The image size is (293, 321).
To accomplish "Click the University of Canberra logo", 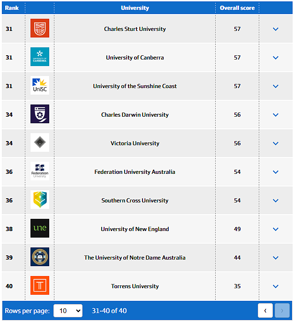I will 40,57.
